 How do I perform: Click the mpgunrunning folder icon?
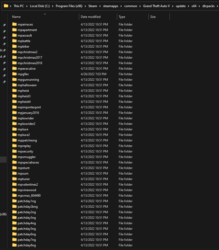(14, 79)
